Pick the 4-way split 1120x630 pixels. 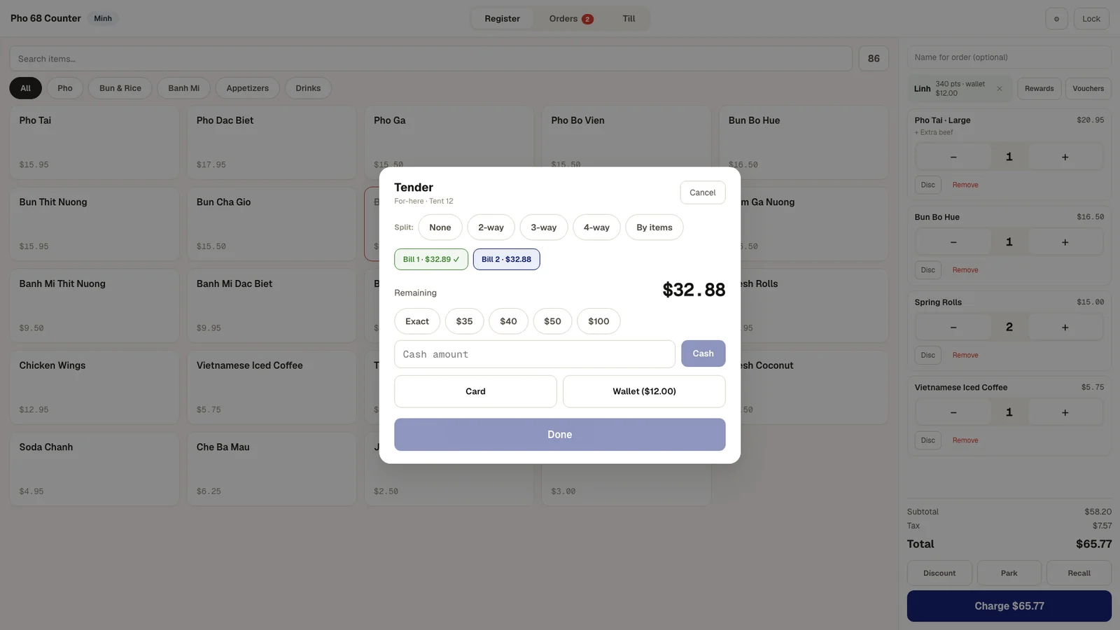(596, 227)
